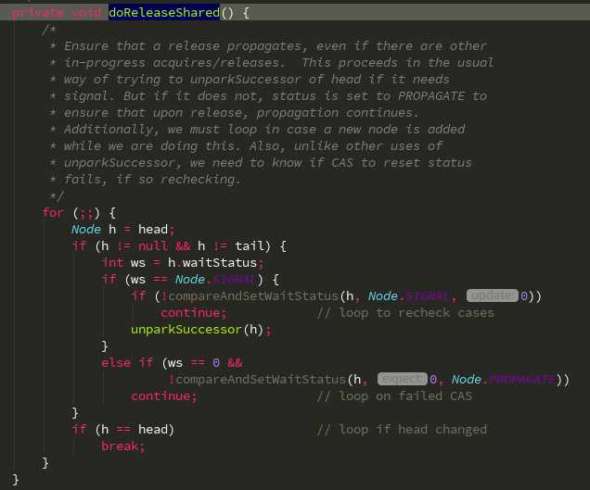The height and width of the screenshot is (490, 590).
Task: Click first compareAndSetWaitStatus call with SIGNAL argument
Action: [x=253, y=296]
